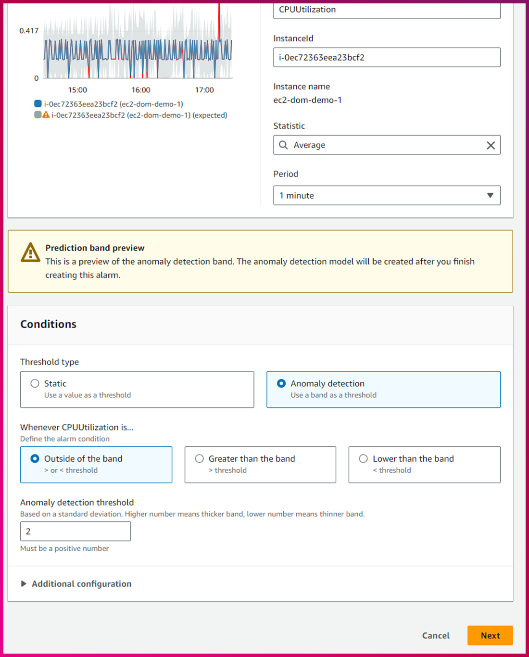This screenshot has height=657, width=529.
Task: Click the CPUUtilization metric name field
Action: tap(387, 10)
